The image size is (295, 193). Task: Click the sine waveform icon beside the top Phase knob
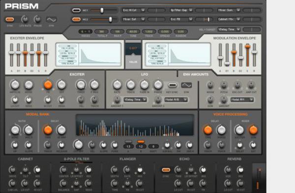pyautogui.click(x=51, y=19)
